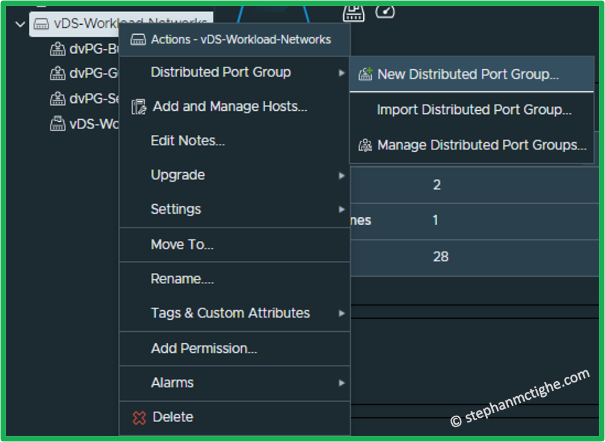Collapse the vDS-Workload-Networks tree node
The height and width of the screenshot is (442, 605).
click(x=20, y=24)
